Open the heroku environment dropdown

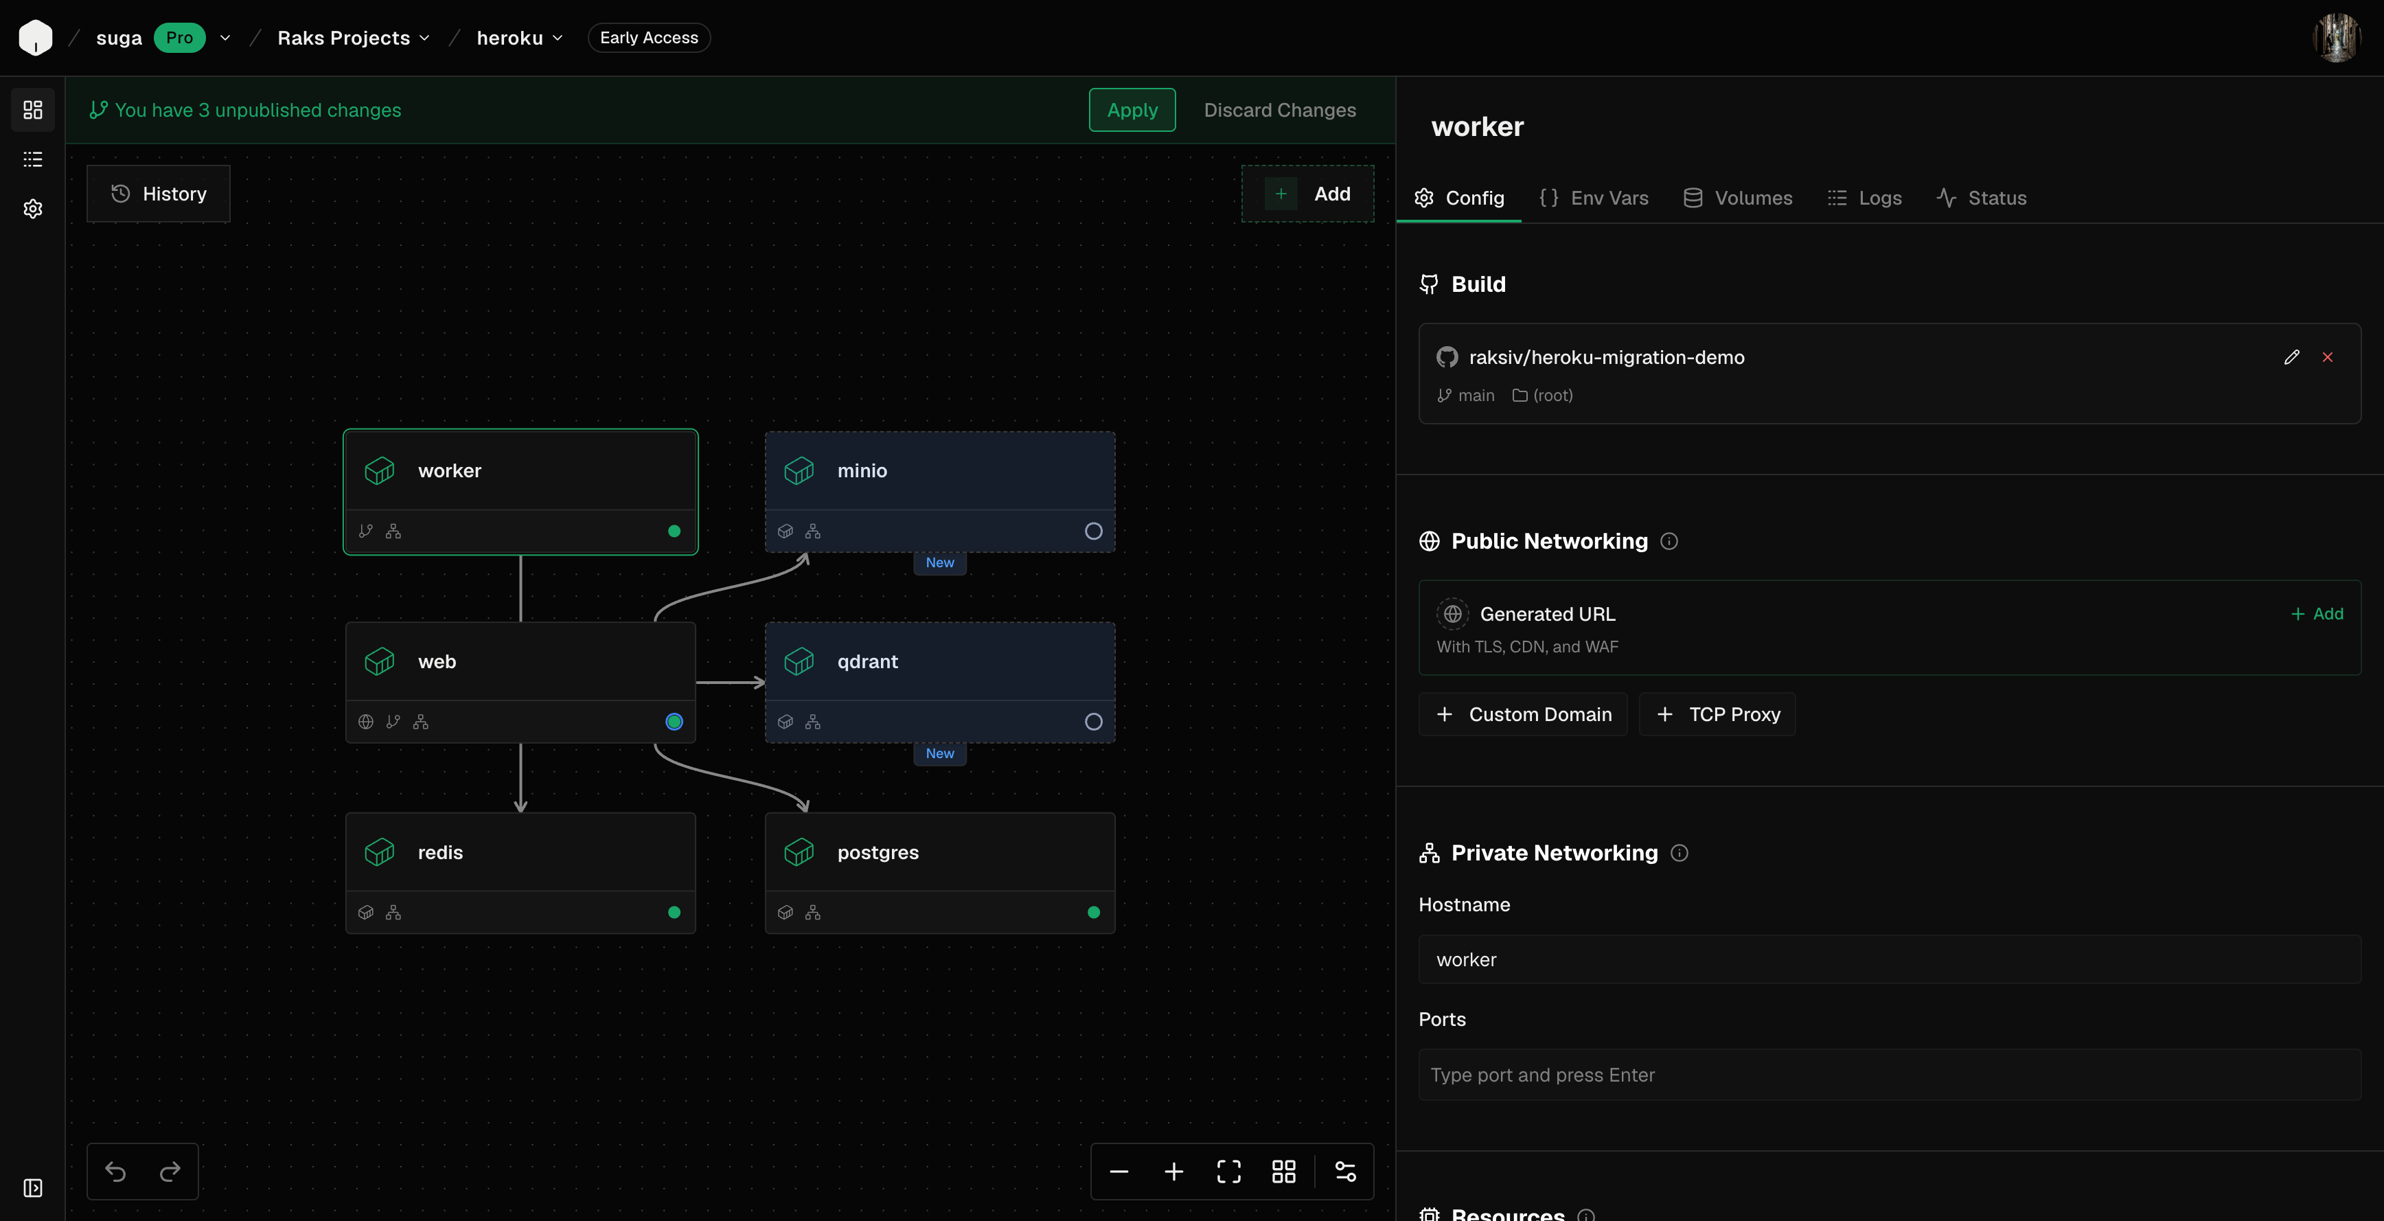pos(519,38)
